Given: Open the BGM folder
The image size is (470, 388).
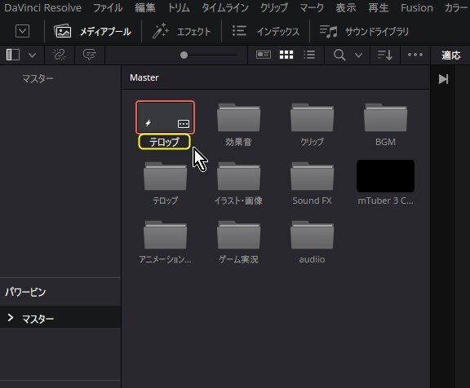Looking at the screenshot, I should [x=385, y=117].
